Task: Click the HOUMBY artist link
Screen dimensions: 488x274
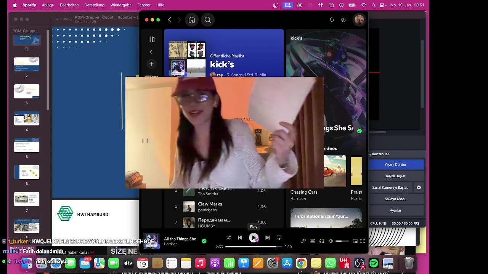Action: click(x=207, y=226)
